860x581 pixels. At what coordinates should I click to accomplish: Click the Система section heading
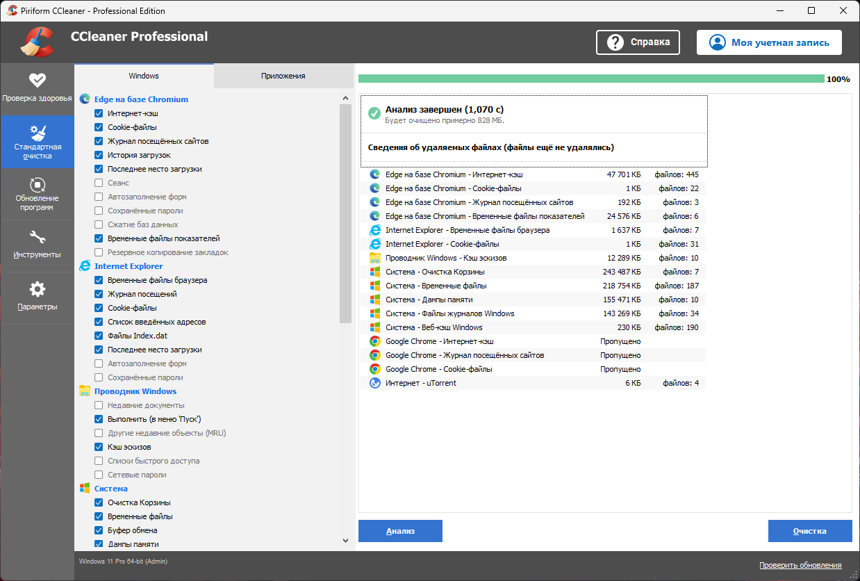tap(111, 489)
